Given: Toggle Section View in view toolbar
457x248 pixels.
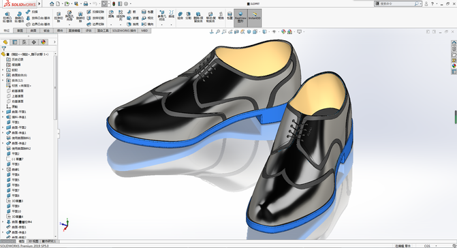Looking at the screenshot, I should click(236, 31).
